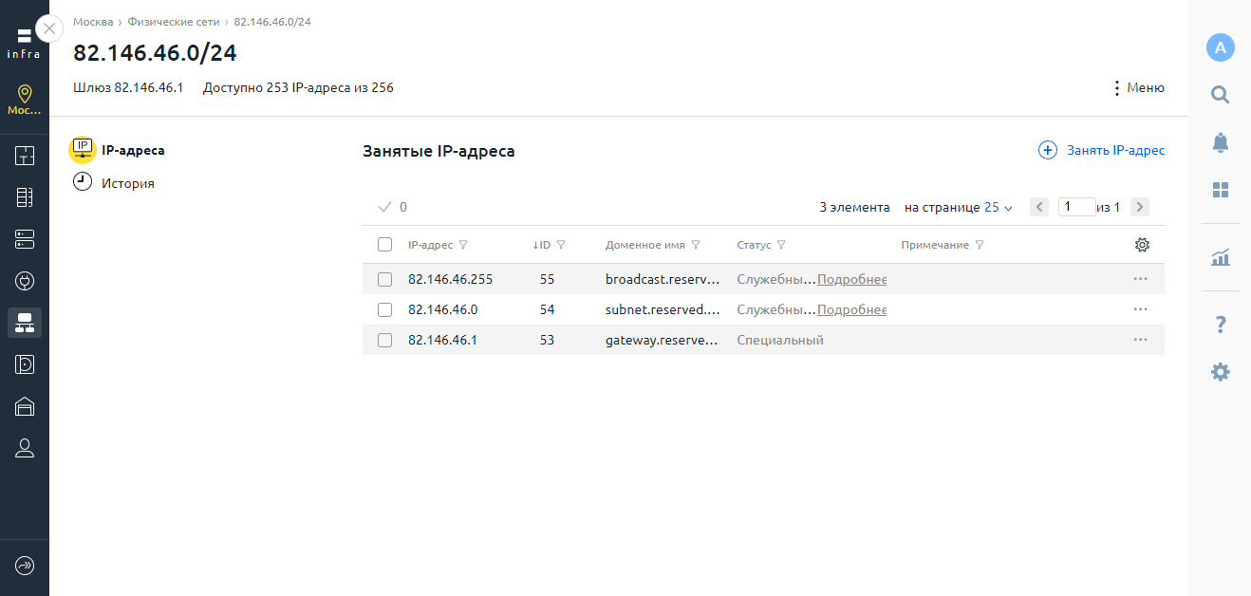Open table column settings gear
This screenshot has width=1251, height=596.
tap(1142, 245)
